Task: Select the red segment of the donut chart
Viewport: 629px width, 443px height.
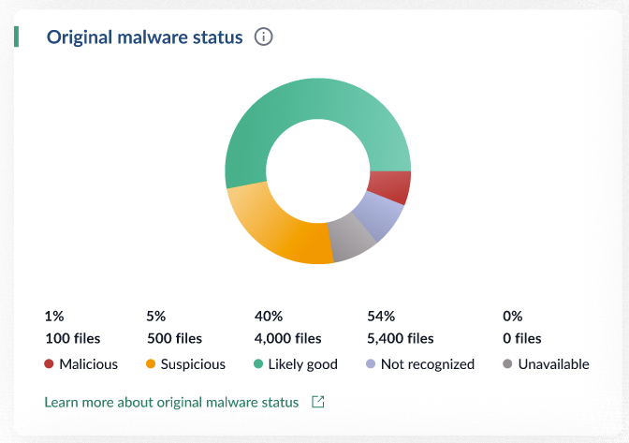Action: 388,186
